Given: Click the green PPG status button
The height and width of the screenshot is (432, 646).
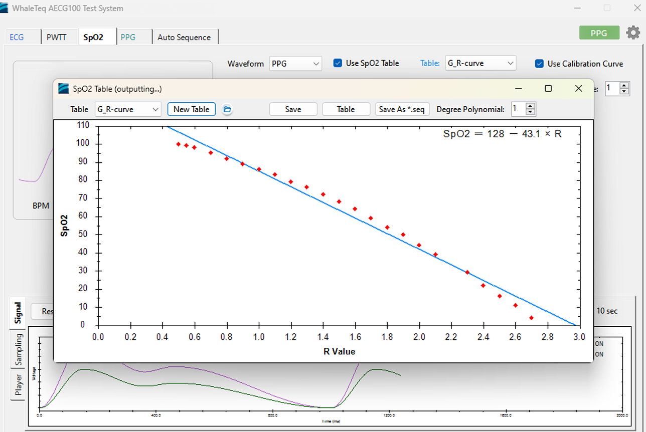Looking at the screenshot, I should 599,33.
